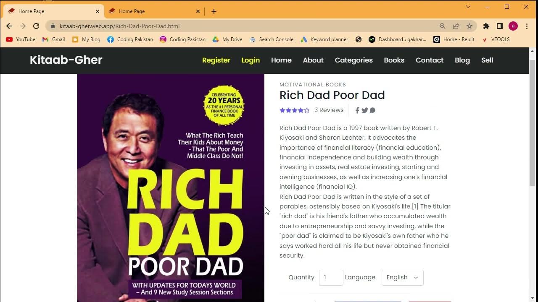Open Chrome three-dot menu
This screenshot has height=302, width=538.
pos(527,26)
